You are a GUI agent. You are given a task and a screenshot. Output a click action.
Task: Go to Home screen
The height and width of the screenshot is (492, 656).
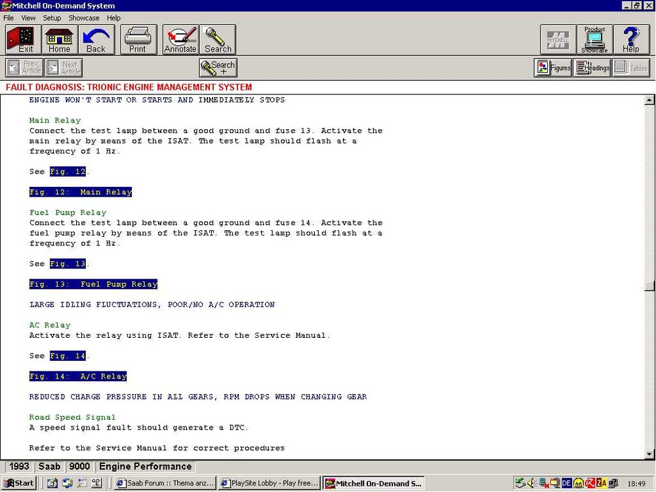click(x=60, y=40)
